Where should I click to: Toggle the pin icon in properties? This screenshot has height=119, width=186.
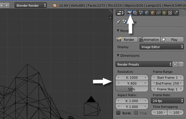[x=118, y=22]
